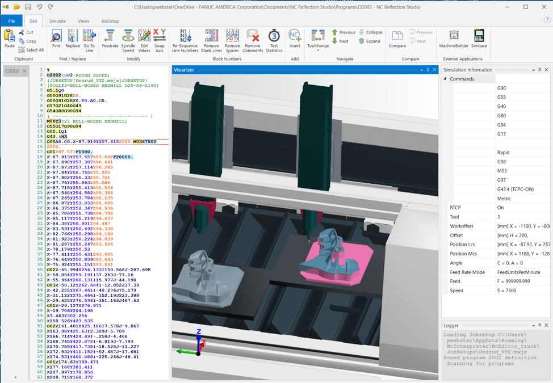This screenshot has width=553, height=383.
Task: Collapse the Commands tree section
Action: pyautogui.click(x=445, y=79)
